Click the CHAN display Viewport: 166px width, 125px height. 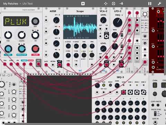[155, 85]
